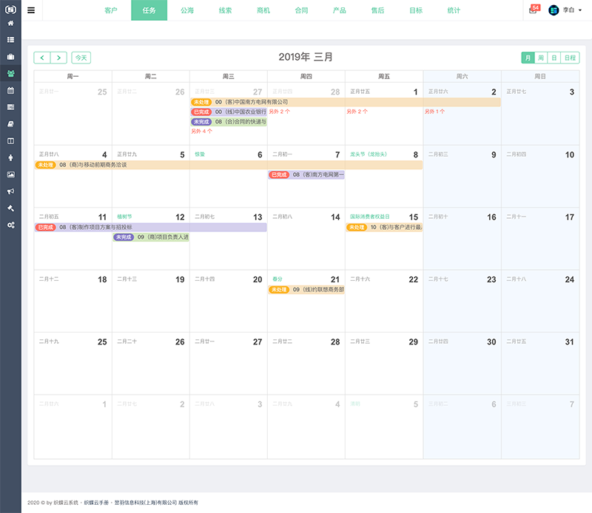Image resolution: width=592 pixels, height=513 pixels.
Task: Expand '另外 4 个' more events on Wednesday
Action: (201, 131)
